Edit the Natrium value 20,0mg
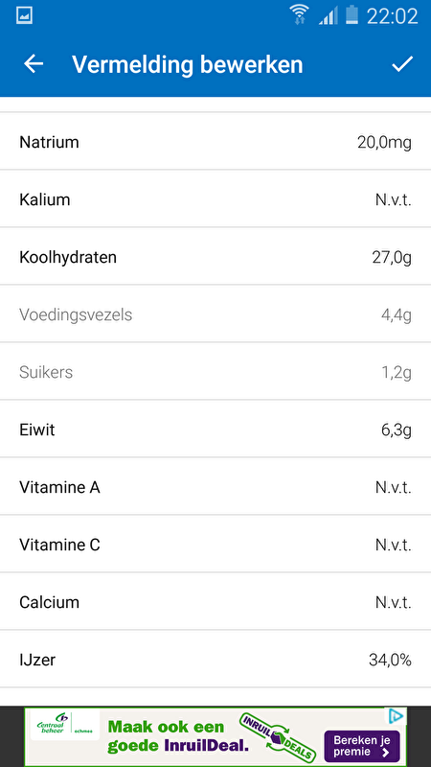Screen dimensions: 431x767 pyautogui.click(x=384, y=142)
